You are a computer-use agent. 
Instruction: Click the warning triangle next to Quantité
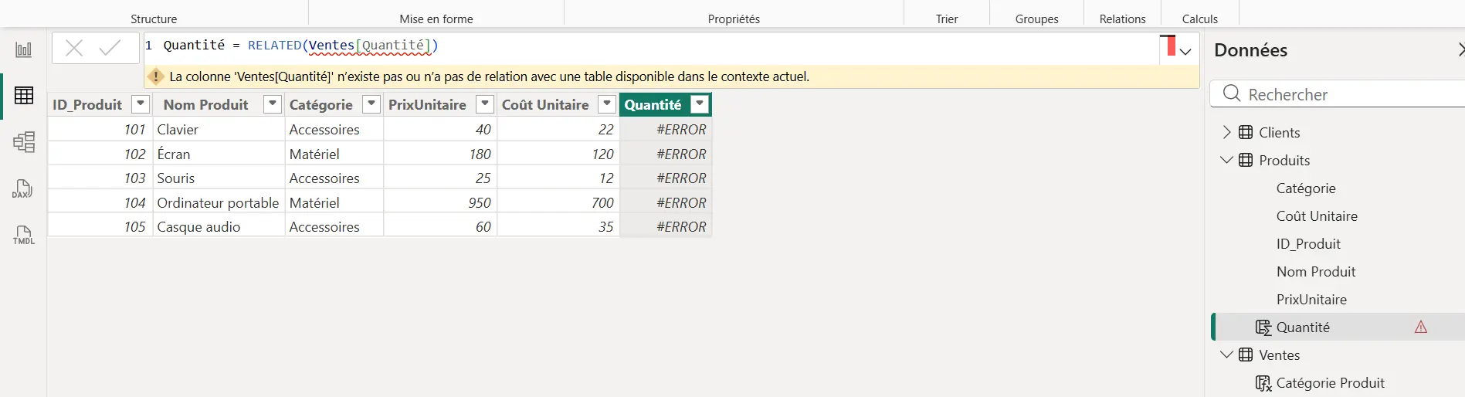1421,327
